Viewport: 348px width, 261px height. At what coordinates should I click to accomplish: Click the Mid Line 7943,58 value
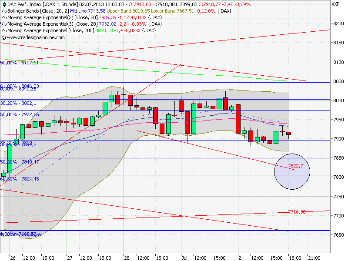point(88,11)
